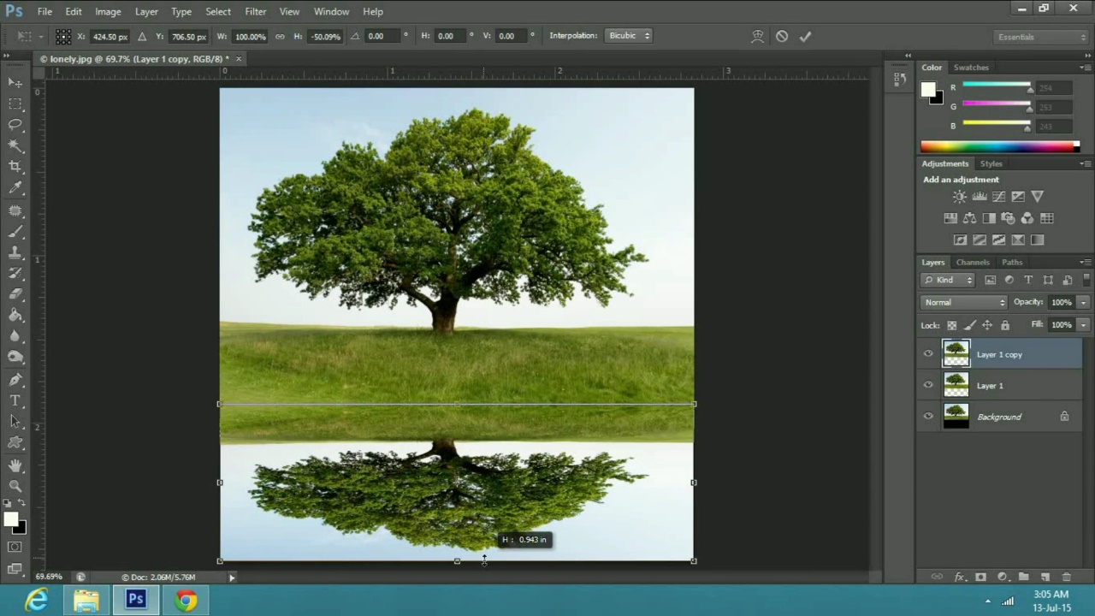Switch to the Channels tab
The width and height of the screenshot is (1095, 616).
pyautogui.click(x=973, y=263)
